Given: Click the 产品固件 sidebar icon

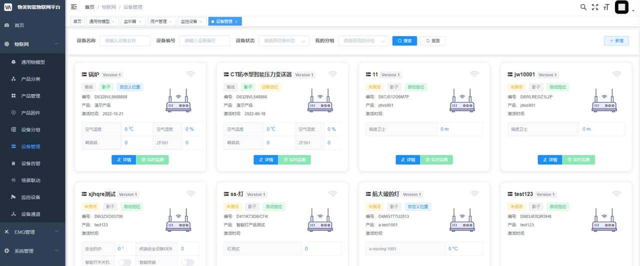Looking at the screenshot, I should (13, 112).
